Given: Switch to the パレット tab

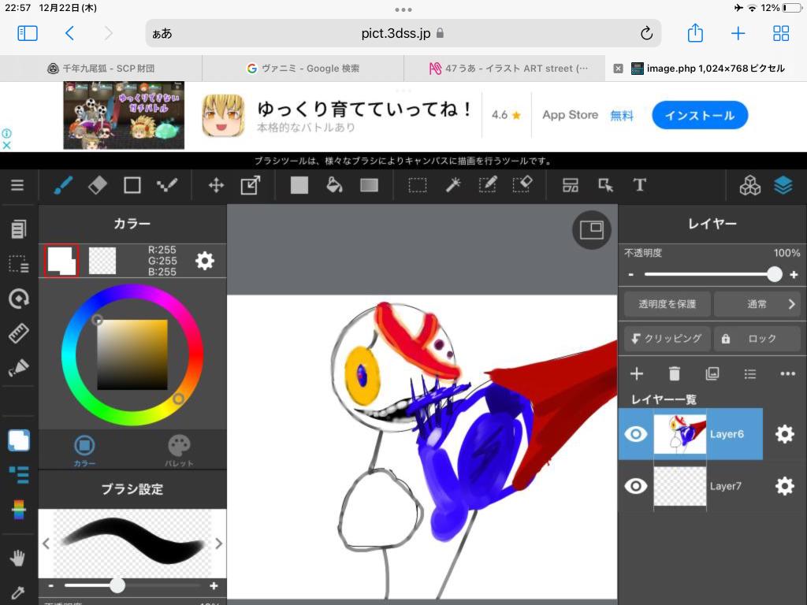Looking at the screenshot, I should [x=179, y=451].
